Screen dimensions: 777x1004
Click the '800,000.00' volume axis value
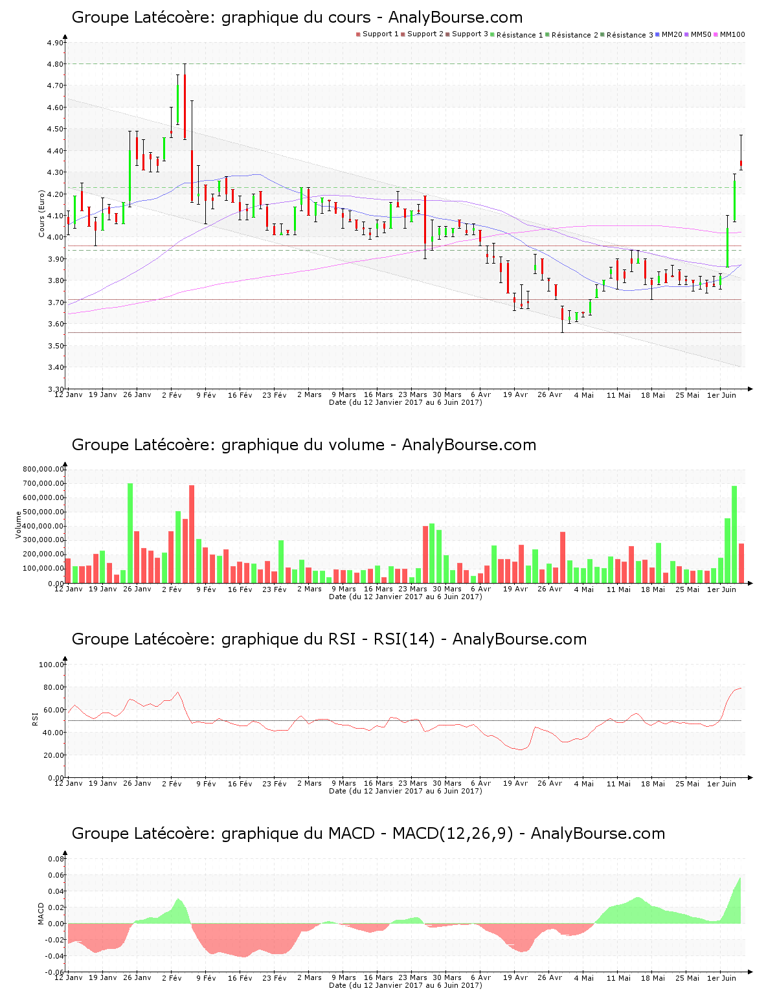(43, 470)
